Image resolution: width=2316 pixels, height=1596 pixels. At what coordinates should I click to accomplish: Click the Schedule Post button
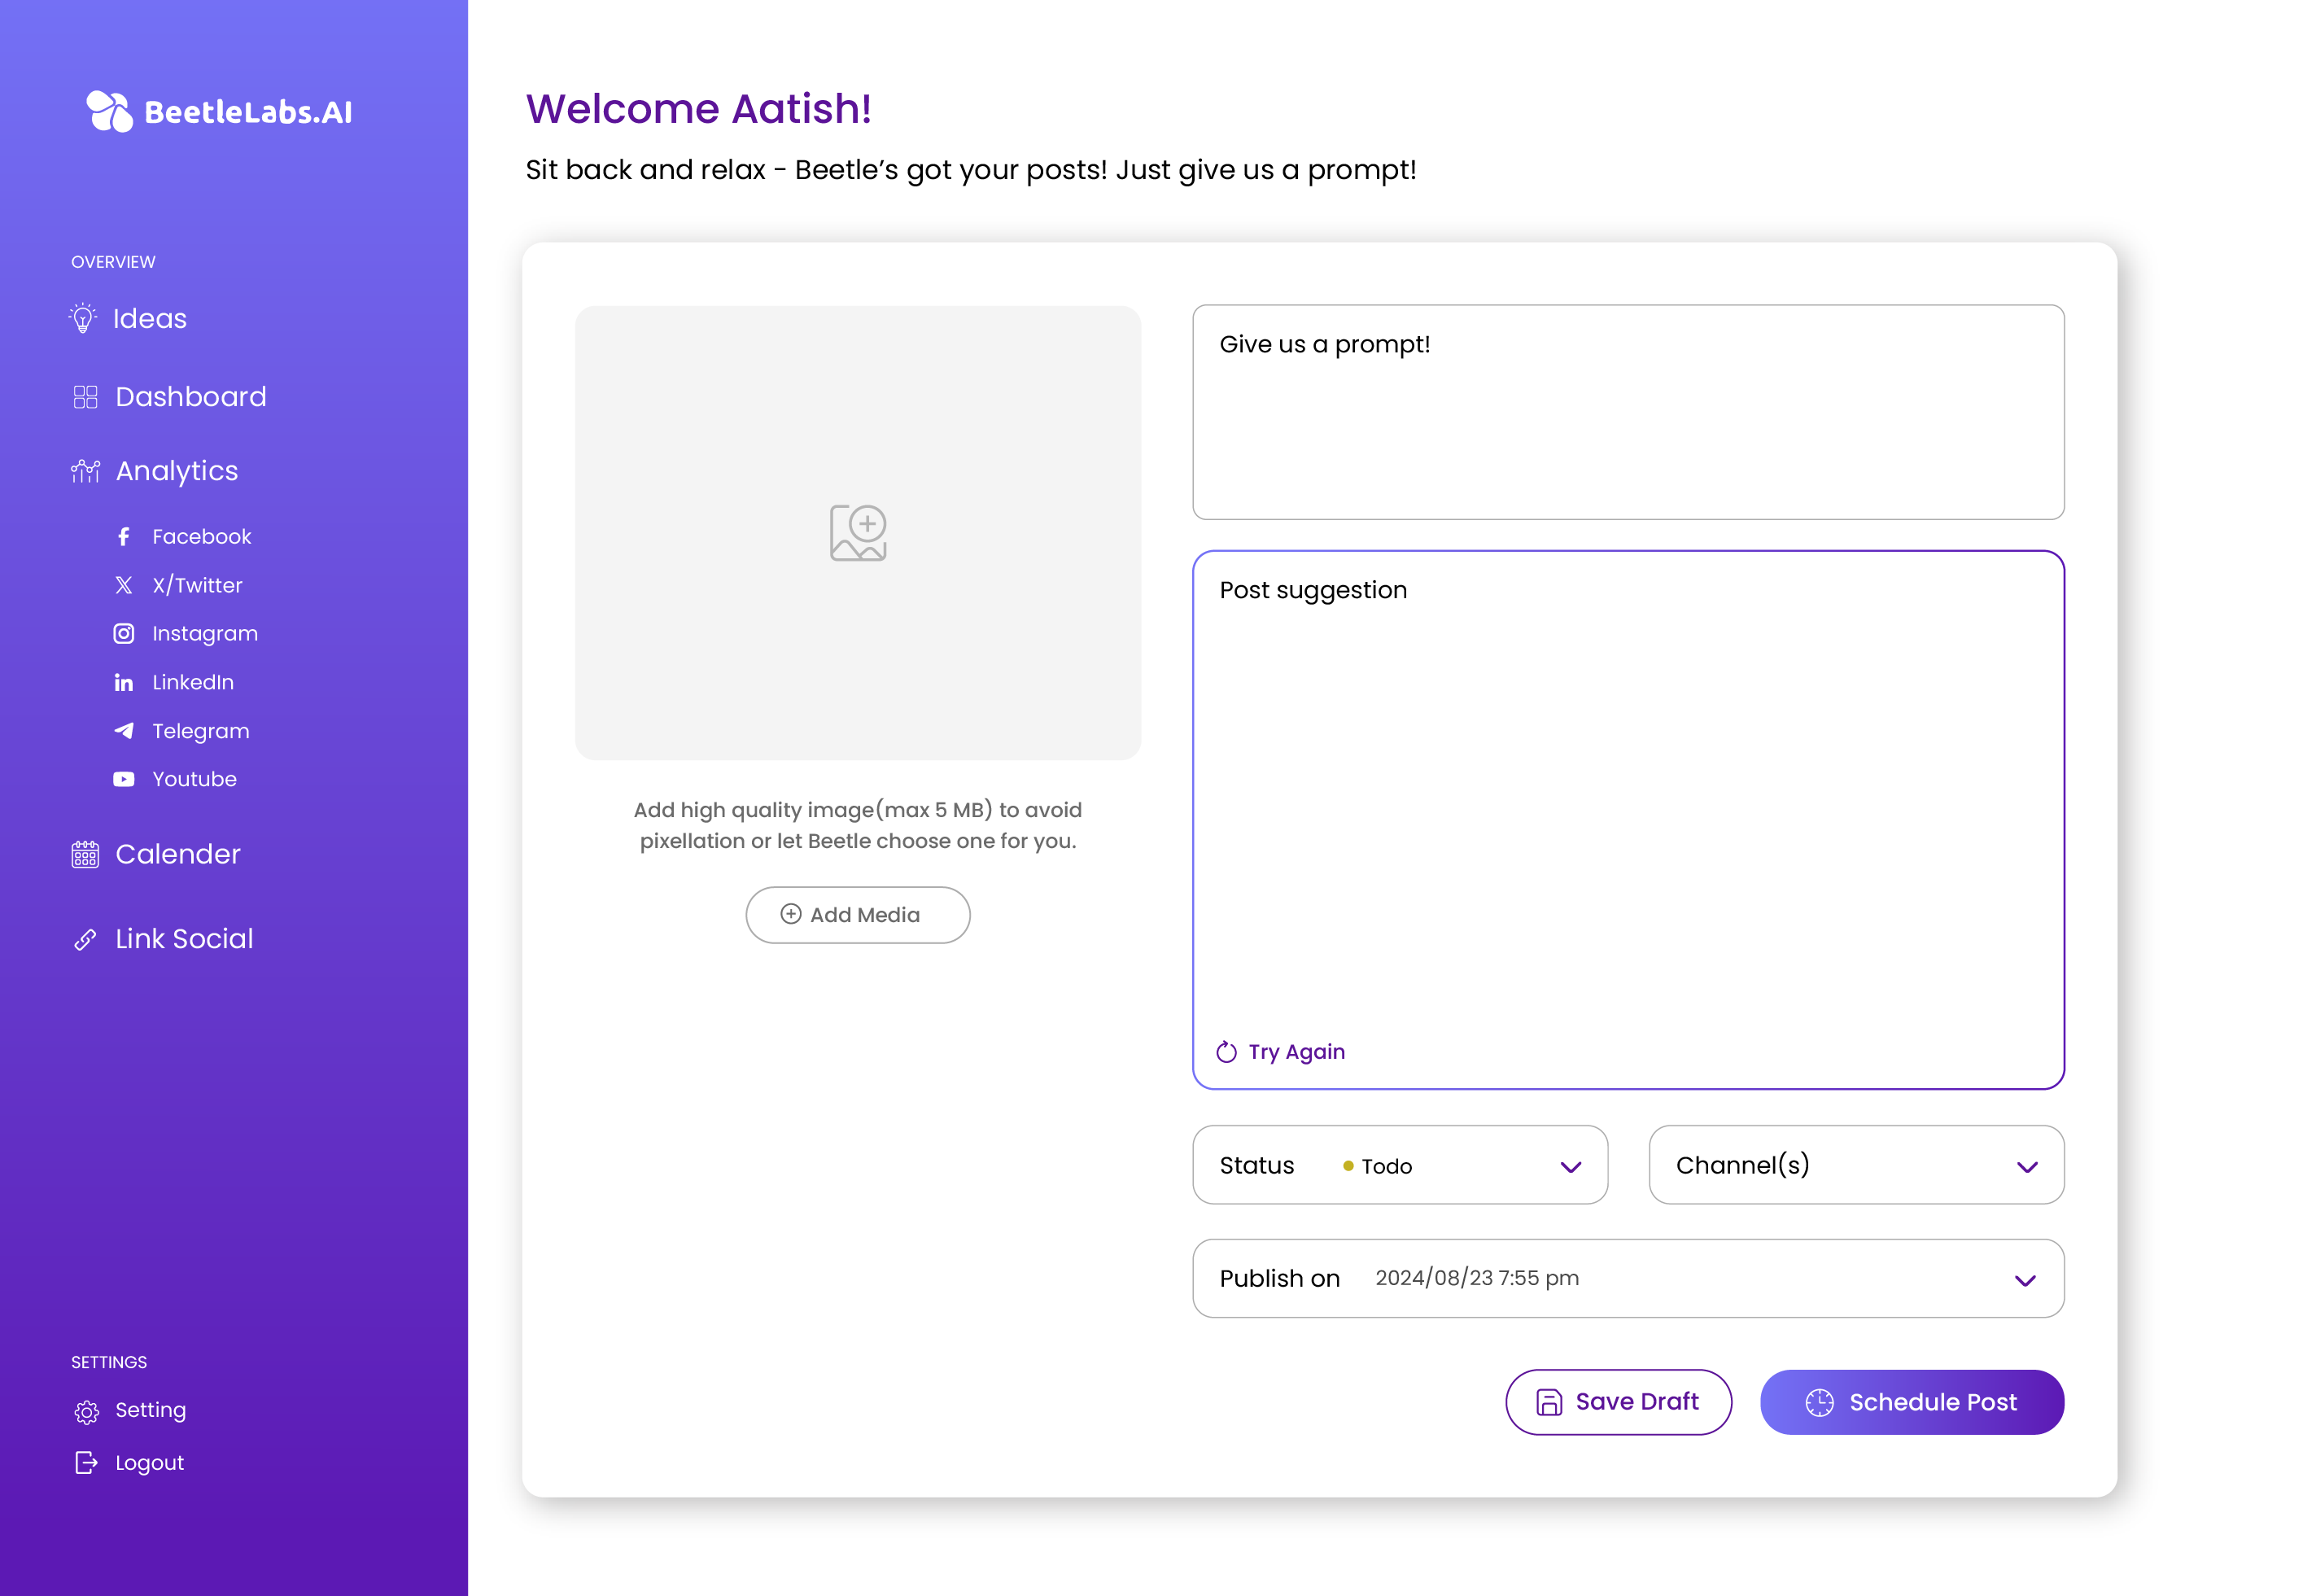[1912, 1402]
